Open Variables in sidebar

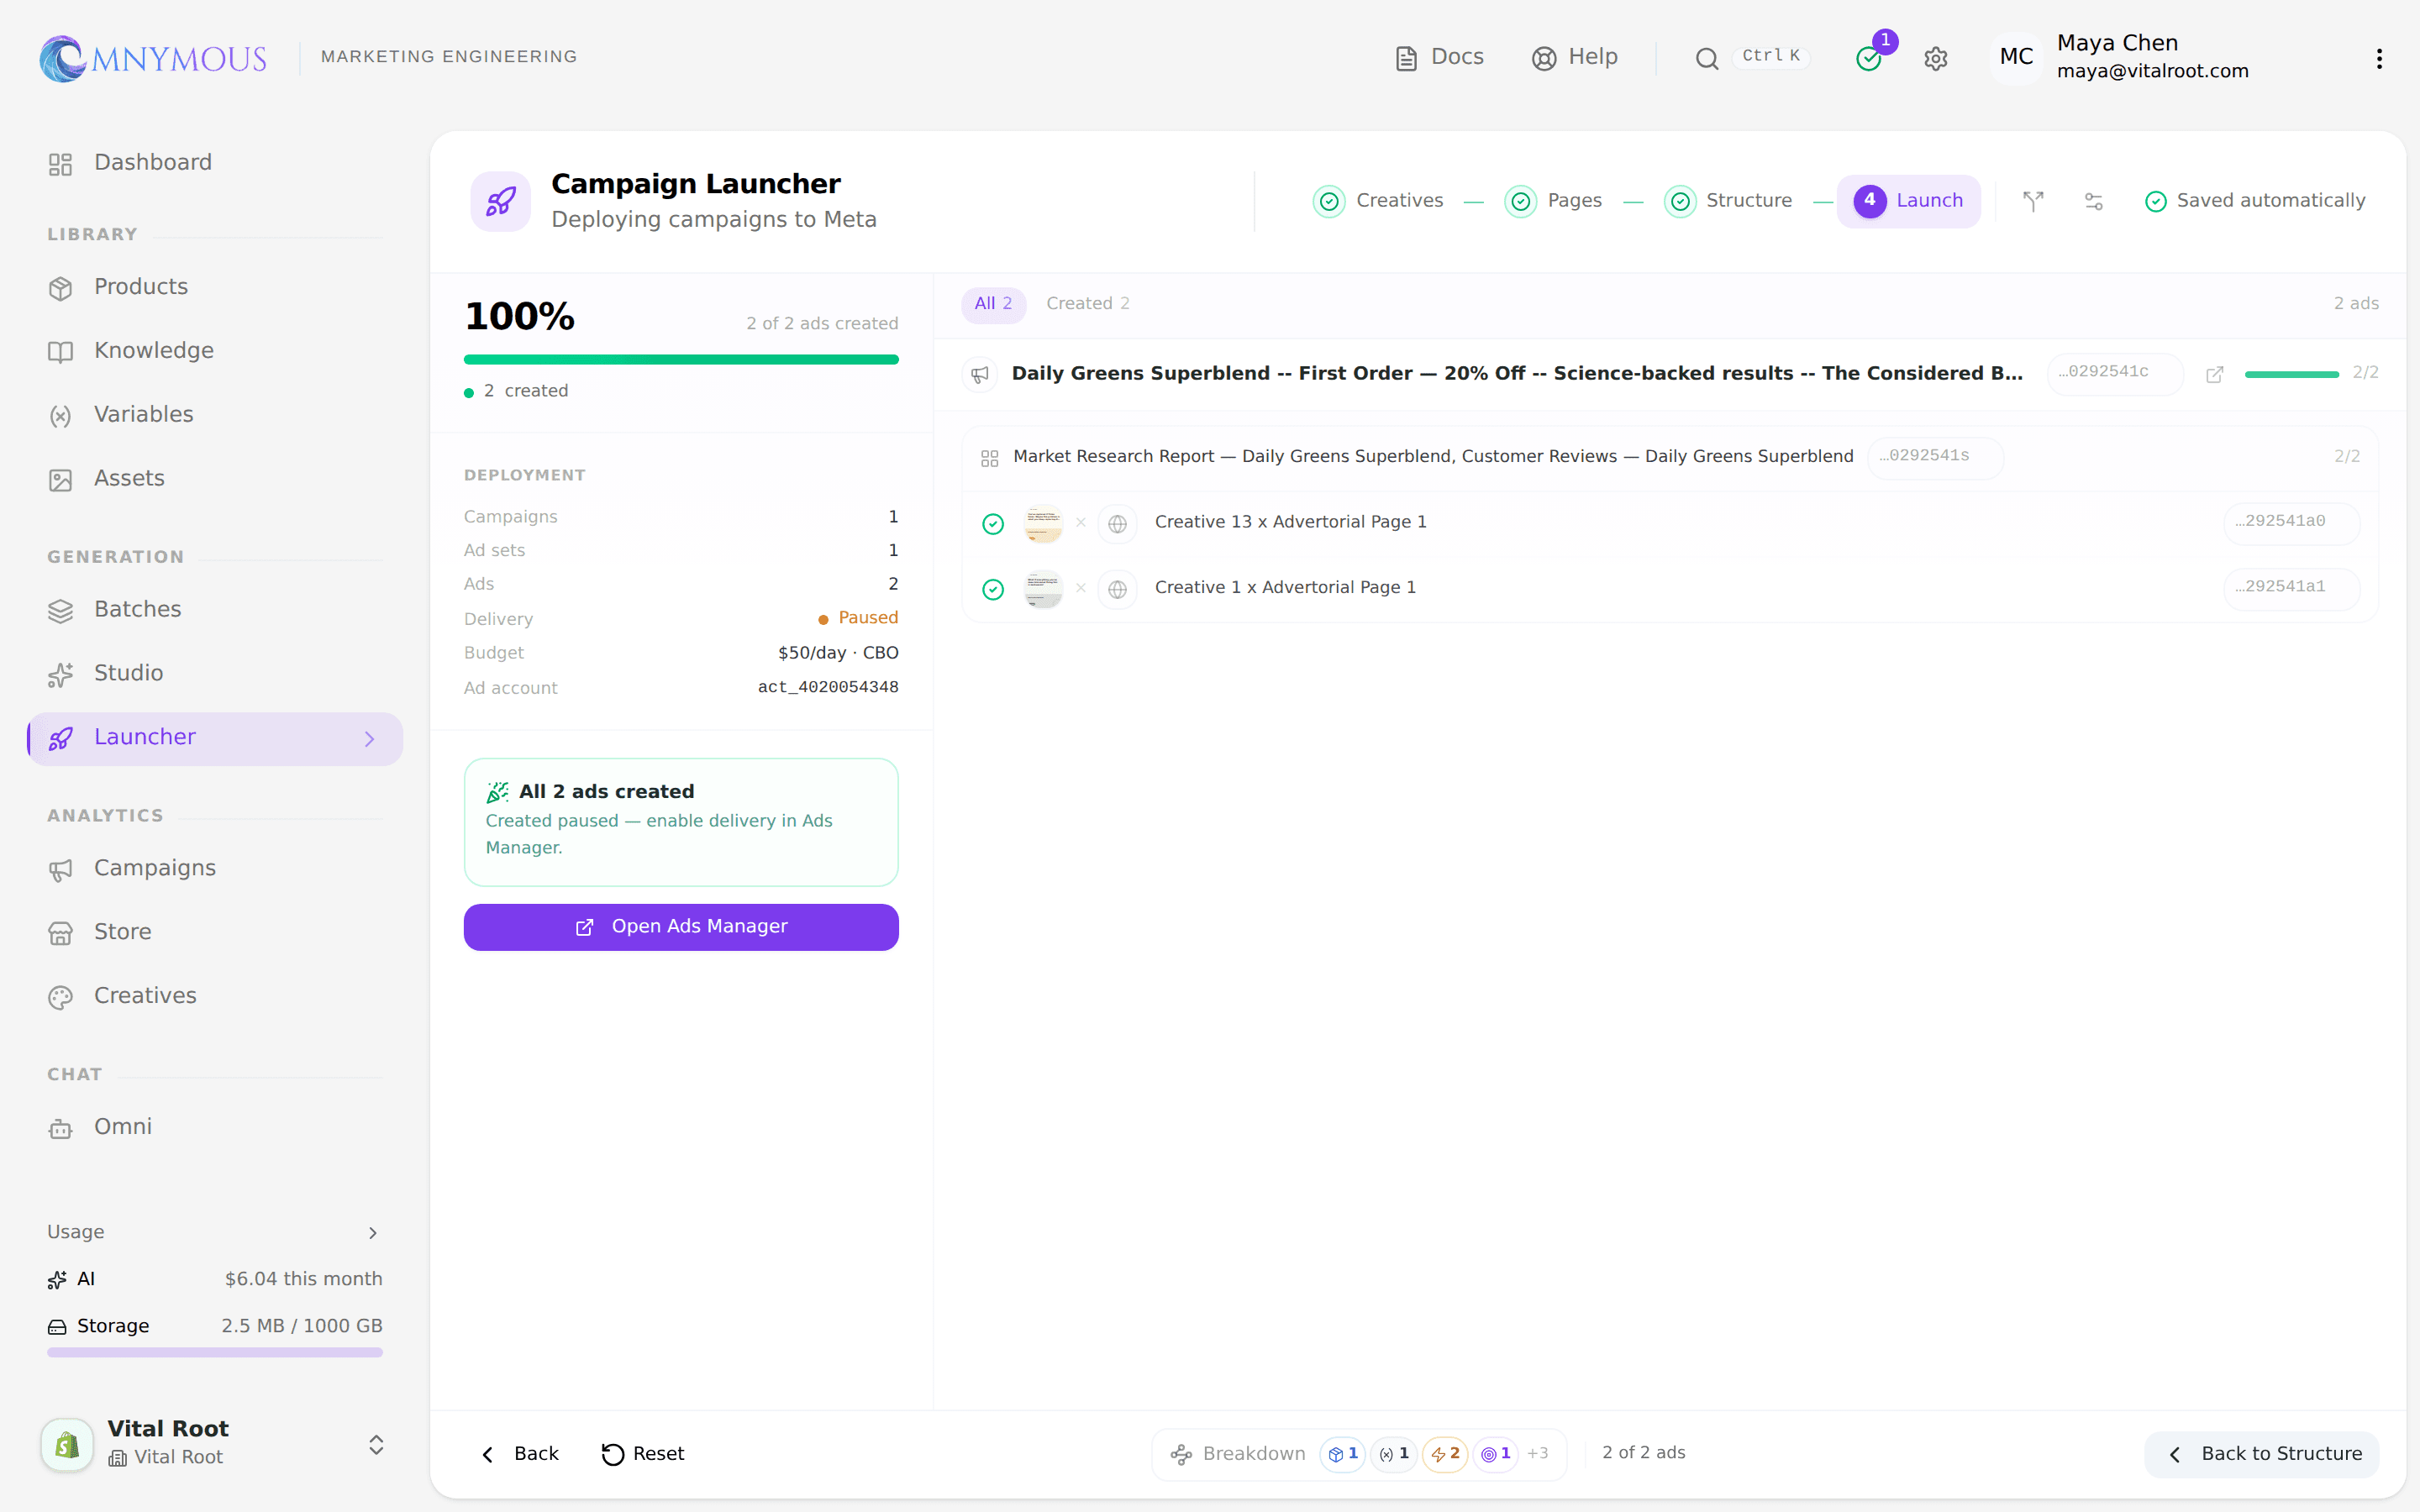point(214,415)
